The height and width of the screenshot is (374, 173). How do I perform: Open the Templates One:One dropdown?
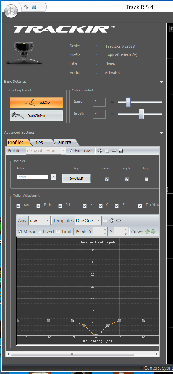click(88, 221)
